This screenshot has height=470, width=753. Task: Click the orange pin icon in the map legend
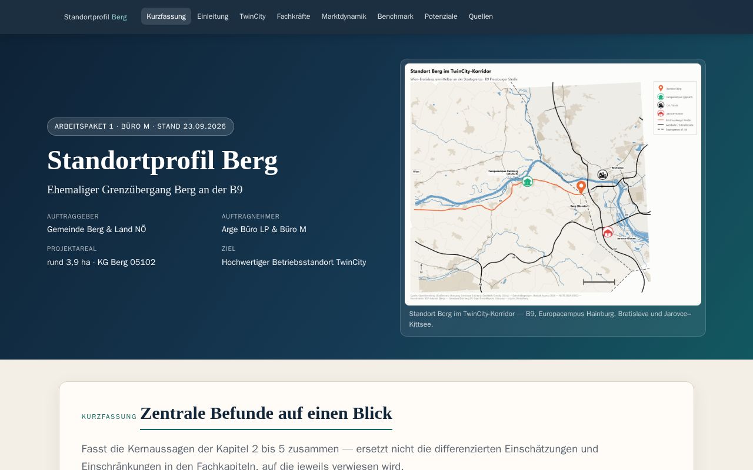pos(661,88)
